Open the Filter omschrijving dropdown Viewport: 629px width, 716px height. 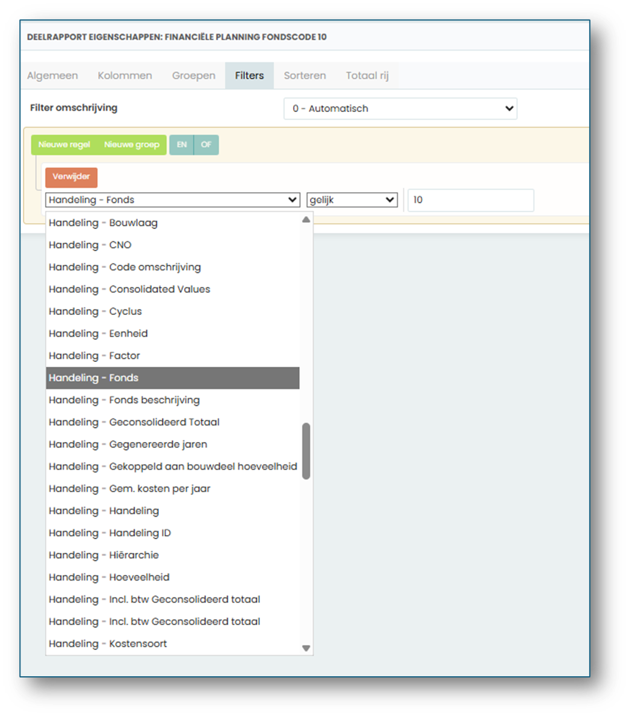pos(400,108)
